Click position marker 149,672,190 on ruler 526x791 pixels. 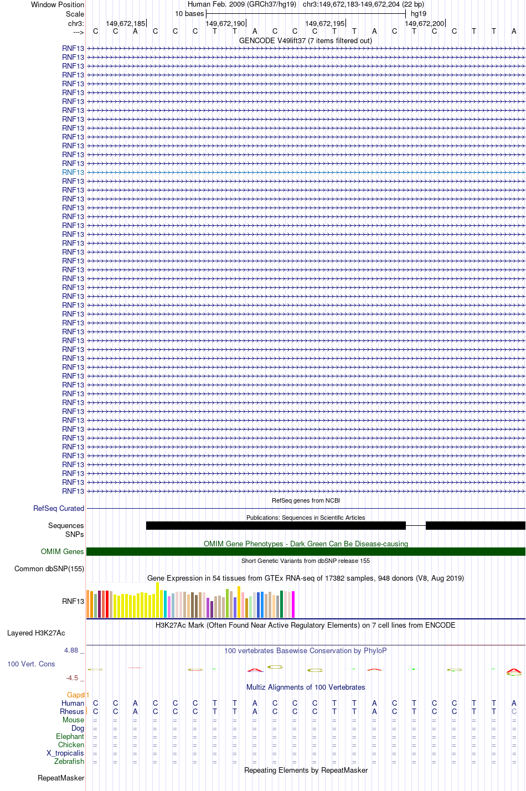pyautogui.click(x=225, y=23)
